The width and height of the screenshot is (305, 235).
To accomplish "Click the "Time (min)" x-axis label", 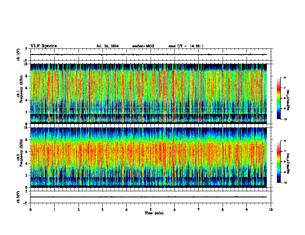I will [x=154, y=213].
